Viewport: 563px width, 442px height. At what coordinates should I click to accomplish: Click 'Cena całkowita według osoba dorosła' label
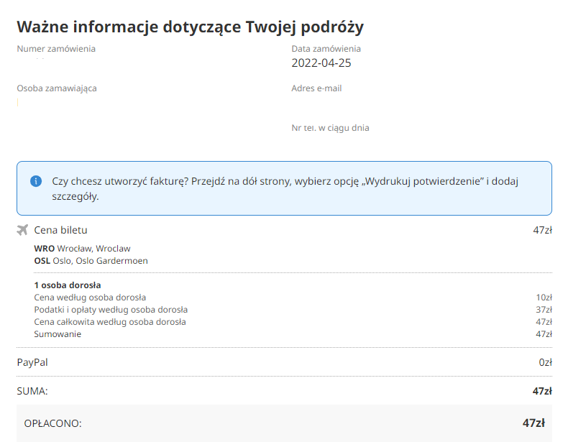(110, 322)
